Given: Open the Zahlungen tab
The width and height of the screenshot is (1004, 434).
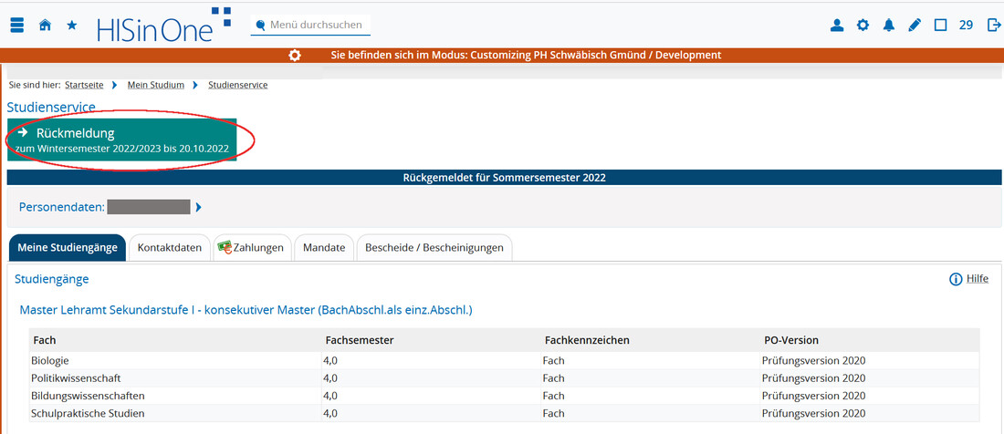Looking at the screenshot, I should (x=251, y=248).
